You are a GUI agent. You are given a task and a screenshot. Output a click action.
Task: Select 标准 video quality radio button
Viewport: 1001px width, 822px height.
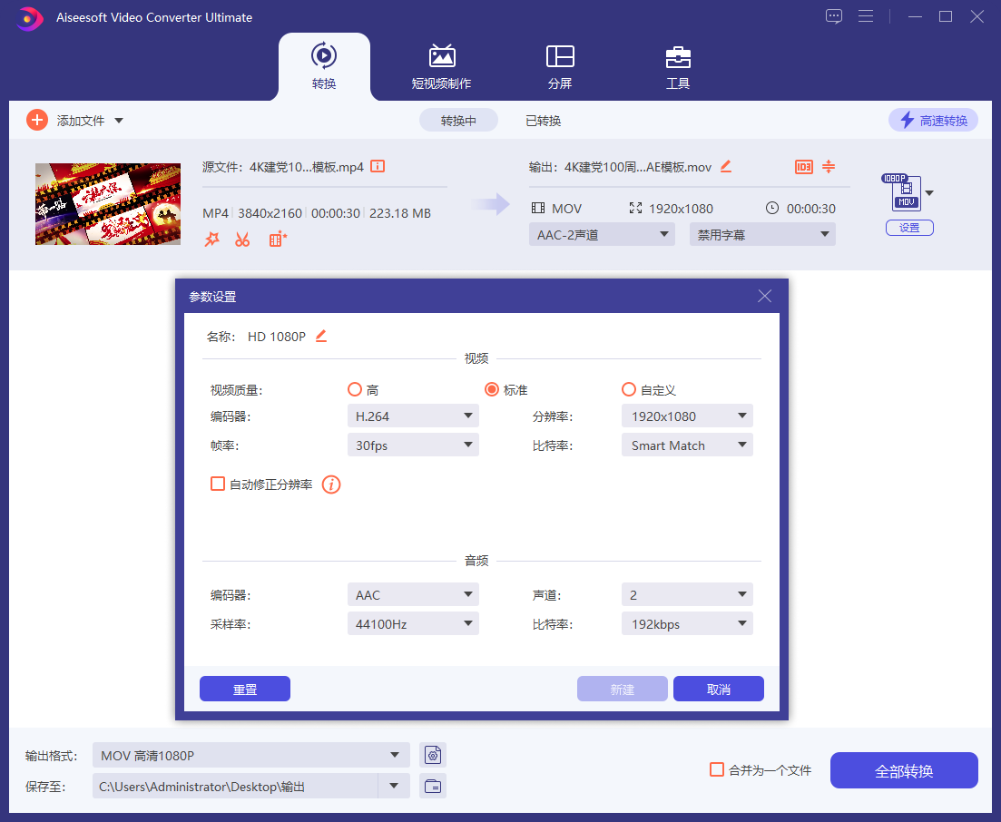point(492,389)
